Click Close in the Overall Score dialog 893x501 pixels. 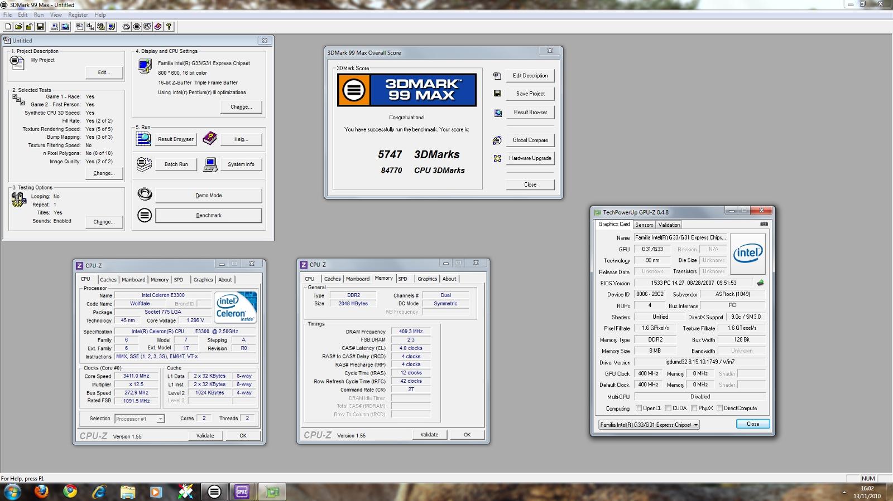[x=530, y=184]
